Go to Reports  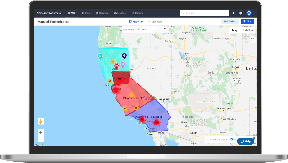point(138,13)
